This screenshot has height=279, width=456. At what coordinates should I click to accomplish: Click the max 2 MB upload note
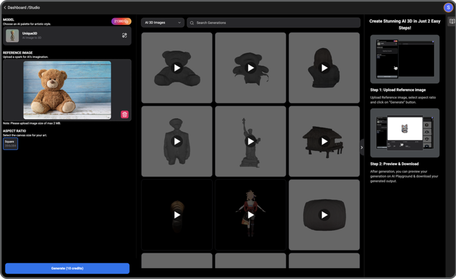32,123
